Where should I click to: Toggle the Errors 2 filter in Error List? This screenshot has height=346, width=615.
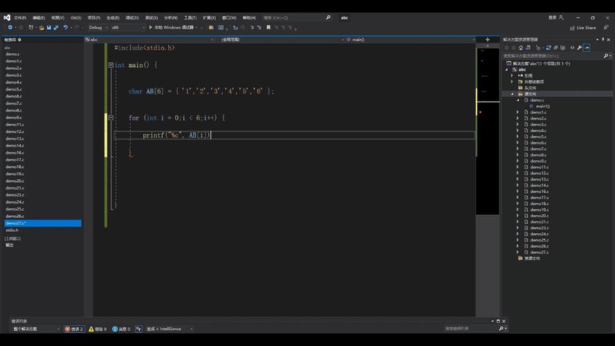[74, 329]
